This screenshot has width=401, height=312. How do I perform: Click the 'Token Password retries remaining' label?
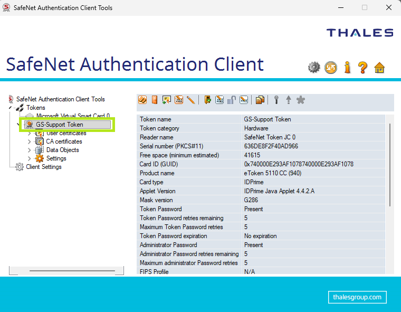[x=182, y=218]
